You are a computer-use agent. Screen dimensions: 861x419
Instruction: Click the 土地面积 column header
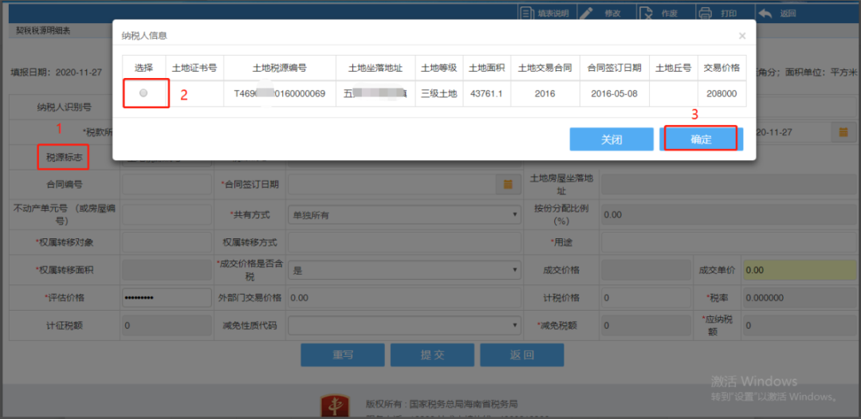pos(486,68)
